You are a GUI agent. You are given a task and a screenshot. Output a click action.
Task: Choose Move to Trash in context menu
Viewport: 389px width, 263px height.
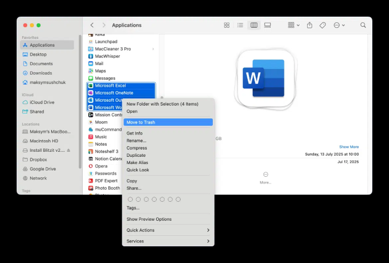click(168, 122)
